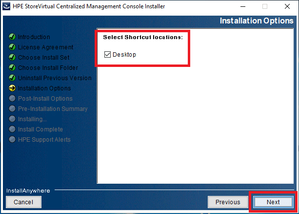Click the gray bullet beside Pre-Installation Summary
The image size is (299, 214).
point(12,109)
